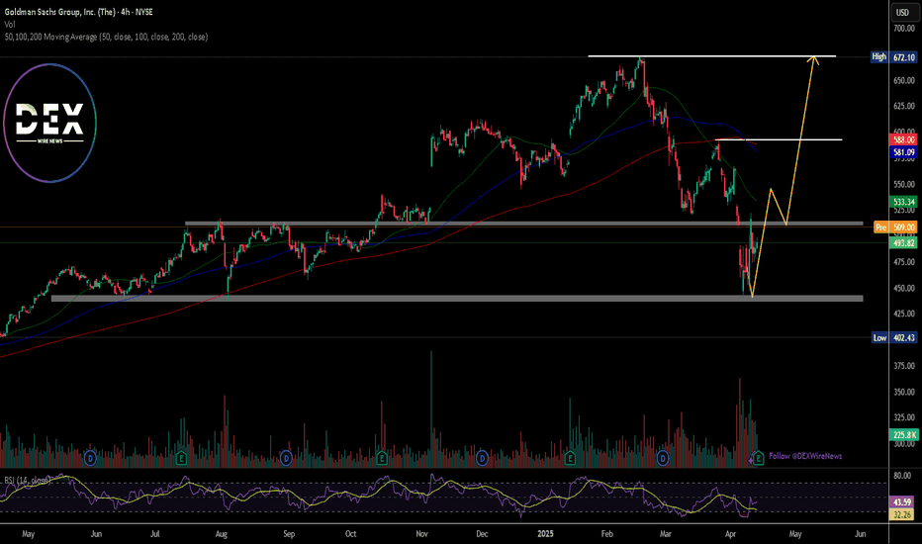Image resolution: width=922 pixels, height=544 pixels.
Task: Open the earnings E marker in October
Action: click(x=382, y=458)
